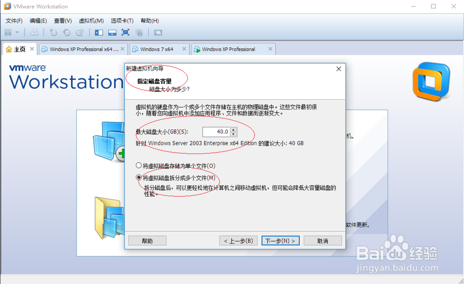Click the 上一步(B) back button
Image resolution: width=464 pixels, height=284 pixels.
[238, 241]
